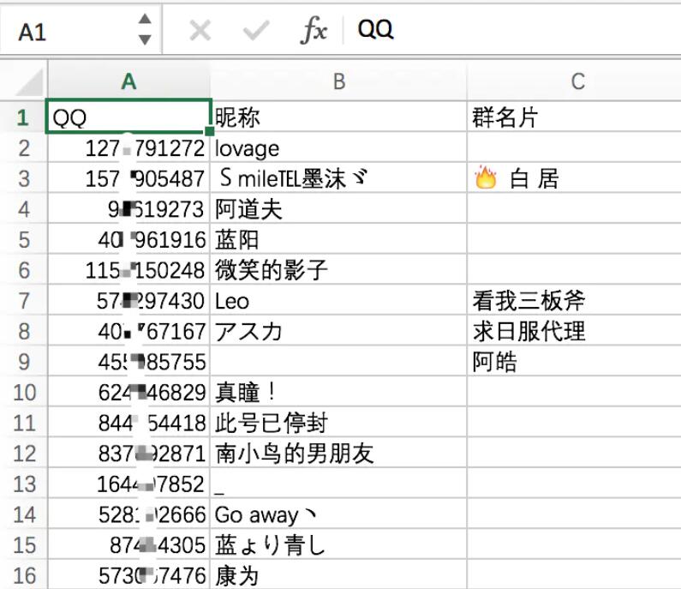
Task: Click the 南小鸟的男朋友 cell
Action: click(x=338, y=454)
